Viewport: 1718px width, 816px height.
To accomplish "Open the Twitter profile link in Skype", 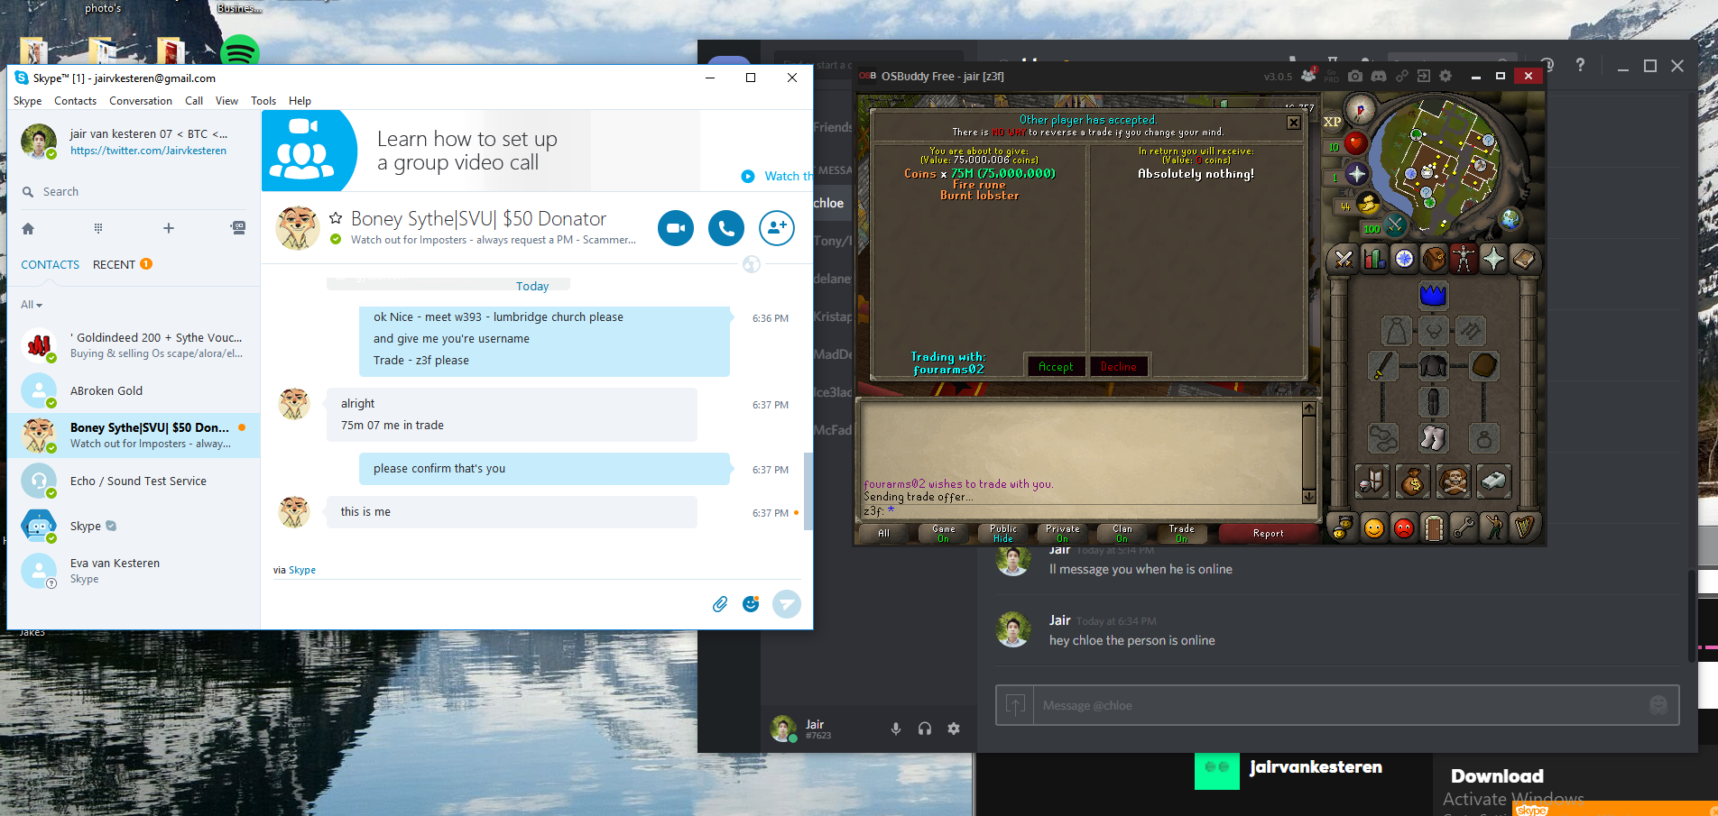I will tap(148, 151).
